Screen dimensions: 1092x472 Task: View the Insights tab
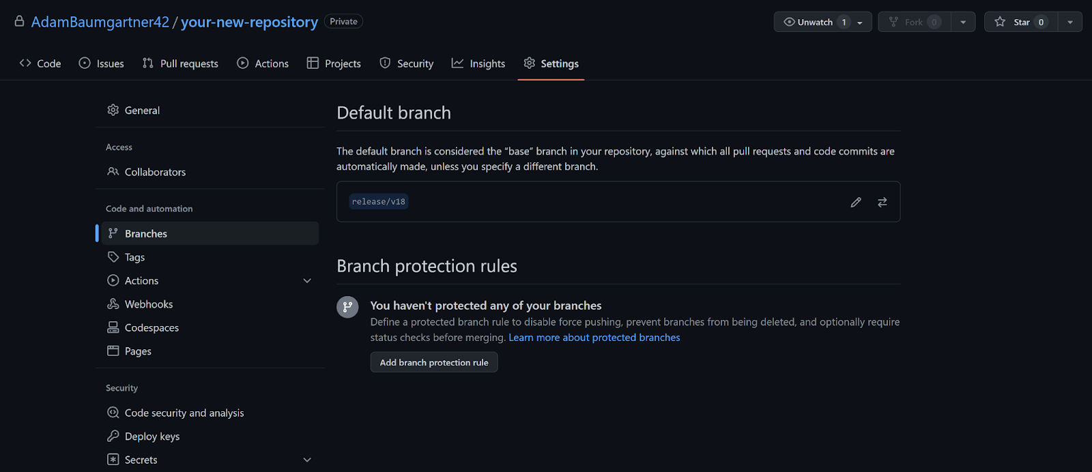478,63
